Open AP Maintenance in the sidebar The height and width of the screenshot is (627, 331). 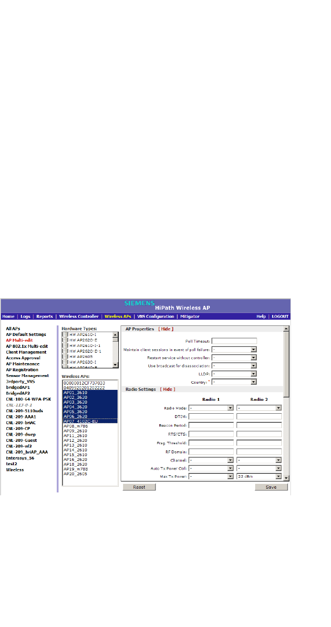(22, 364)
